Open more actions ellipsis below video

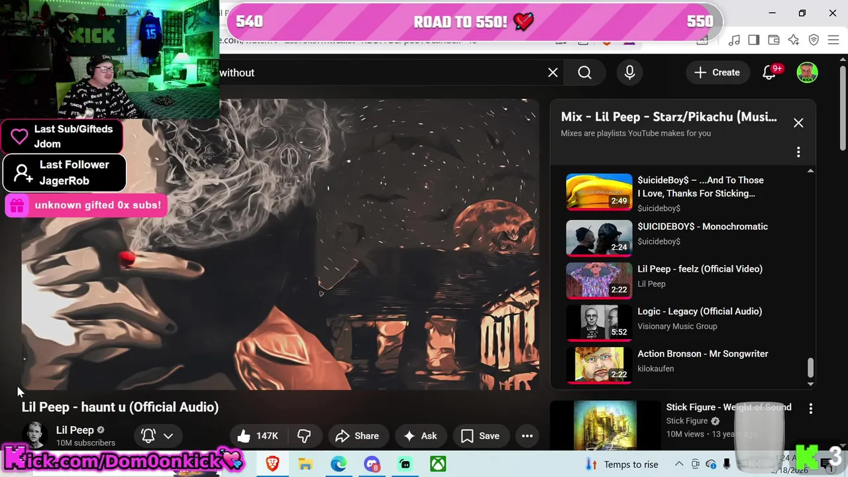coord(527,436)
